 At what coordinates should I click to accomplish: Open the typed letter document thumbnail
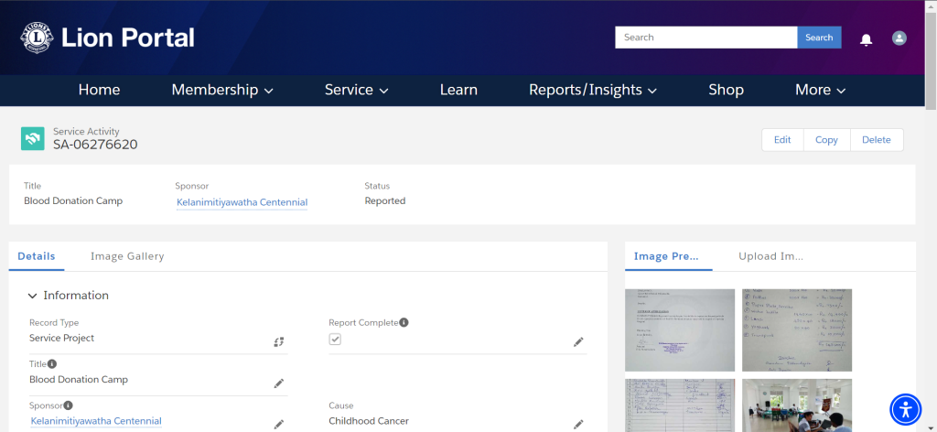pos(680,329)
